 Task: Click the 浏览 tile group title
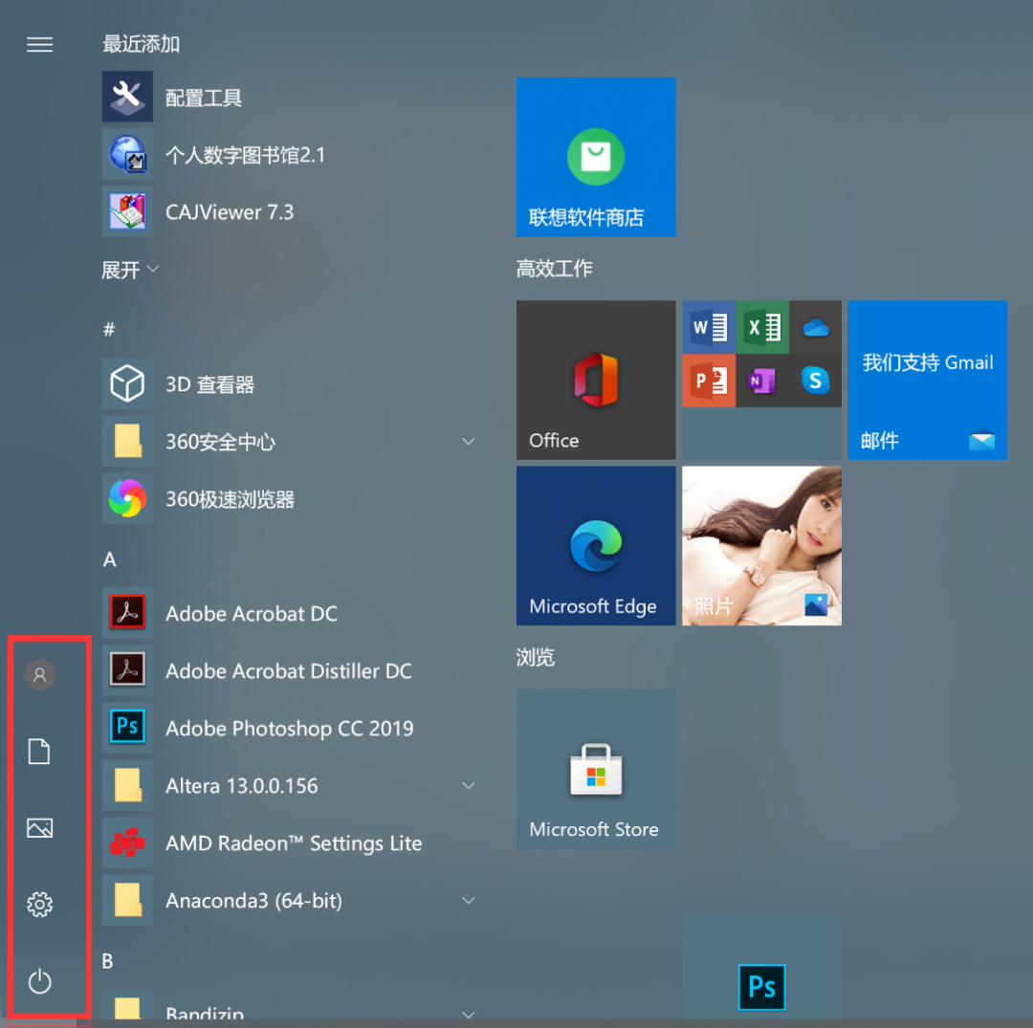coord(536,657)
